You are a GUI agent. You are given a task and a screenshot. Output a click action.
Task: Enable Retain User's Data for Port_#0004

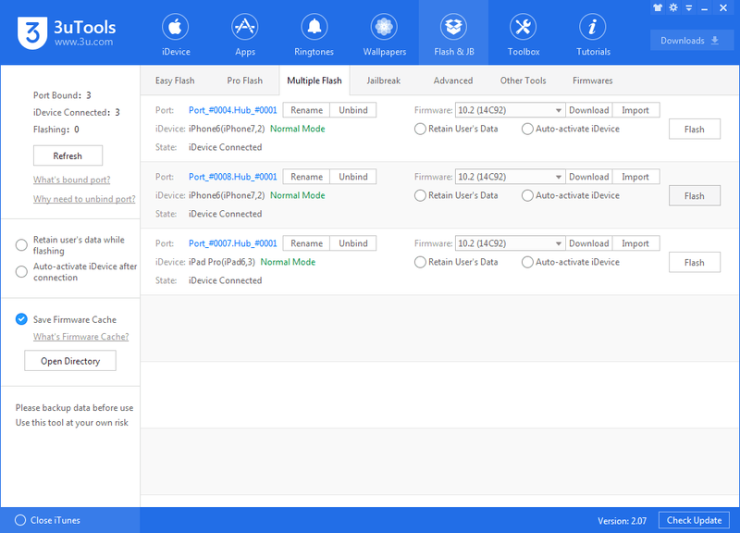click(x=420, y=129)
